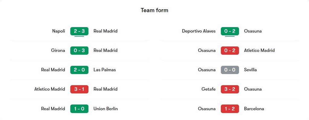Open the Girona 0 - 3 result badge
Image resolution: width=309 pixels, height=120 pixels.
pyautogui.click(x=79, y=50)
